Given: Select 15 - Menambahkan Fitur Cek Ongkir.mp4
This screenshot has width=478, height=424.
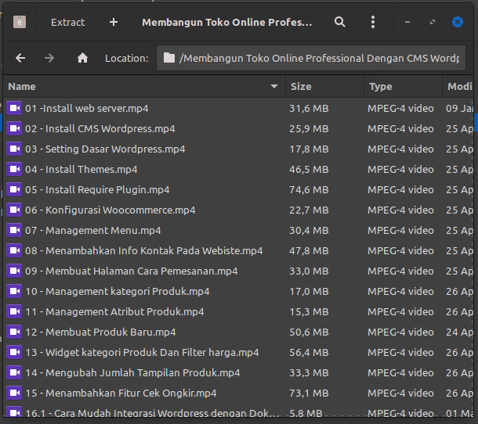Looking at the screenshot, I should tap(121, 393).
